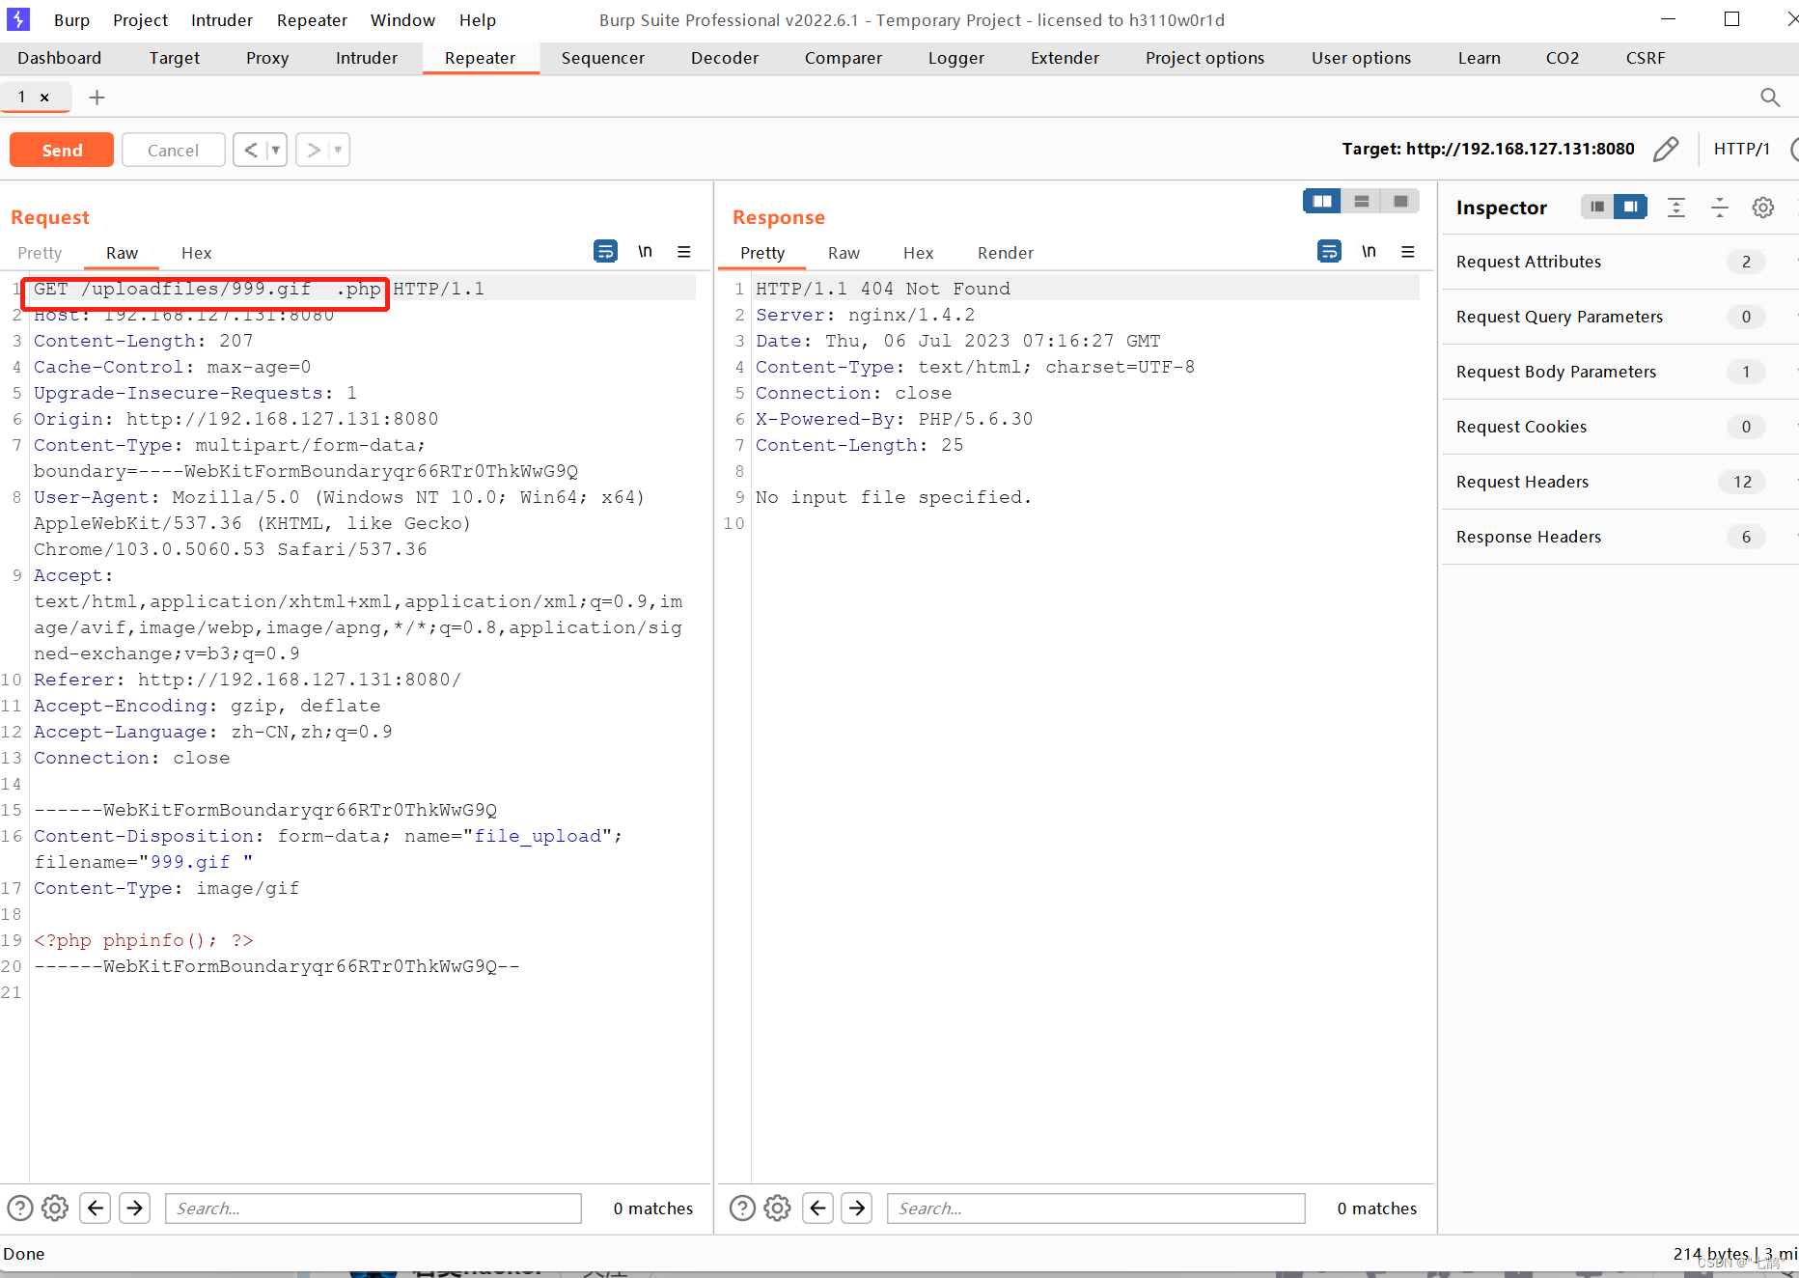Viewport: 1799px width, 1278px height.
Task: Go to next Response search match
Action: (x=857, y=1209)
